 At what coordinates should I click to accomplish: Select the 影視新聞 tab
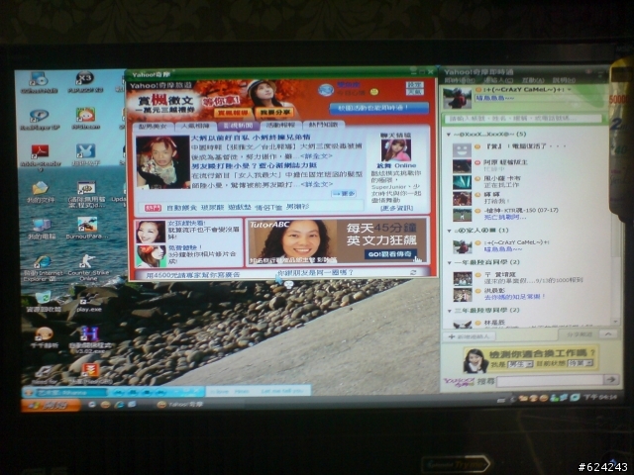coord(238,126)
